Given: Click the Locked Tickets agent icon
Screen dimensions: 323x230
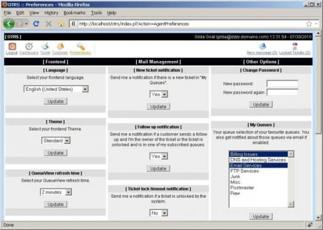Looking at the screenshot, I should tap(295, 46).
